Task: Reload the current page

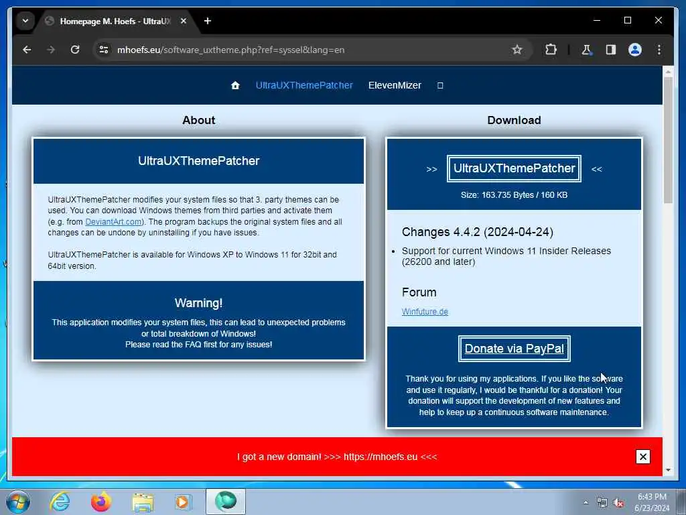Action: click(75, 50)
